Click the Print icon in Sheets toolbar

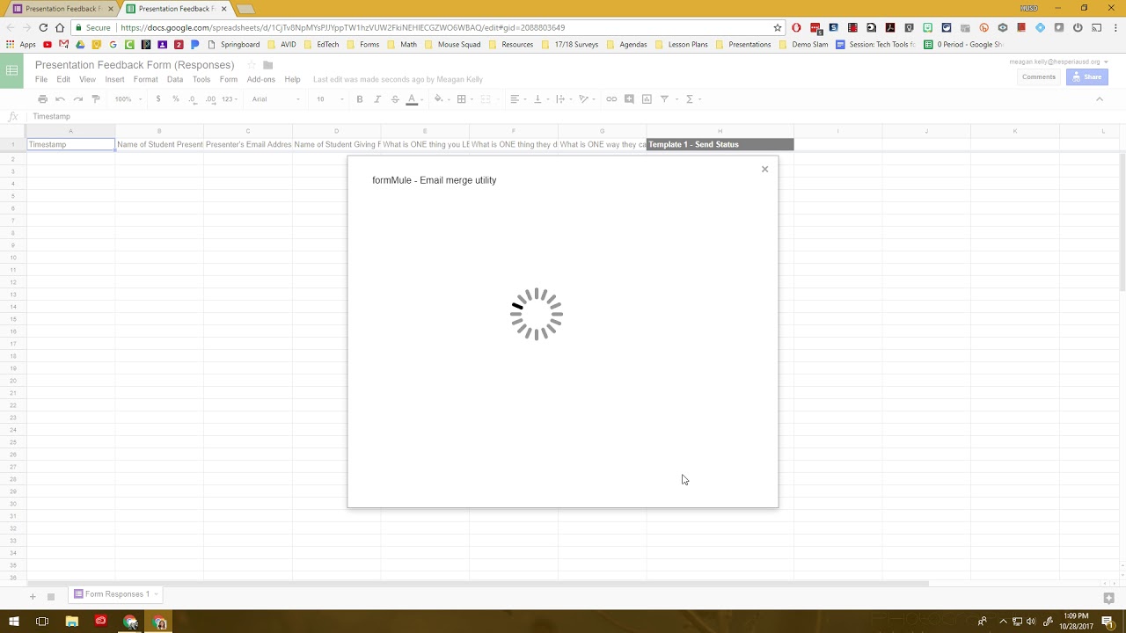pos(42,98)
